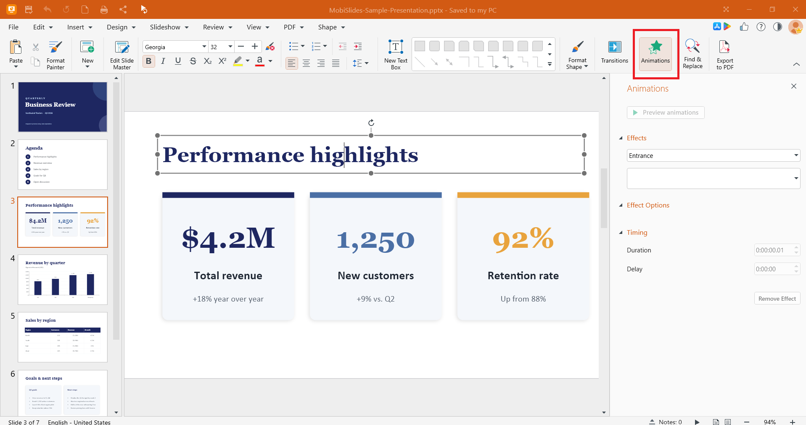Toggle Underline formatting
806x425 pixels.
[x=178, y=61]
